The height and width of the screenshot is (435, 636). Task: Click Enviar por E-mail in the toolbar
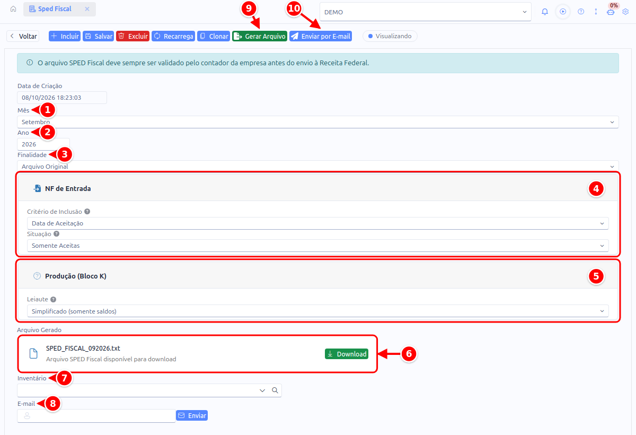(321, 36)
